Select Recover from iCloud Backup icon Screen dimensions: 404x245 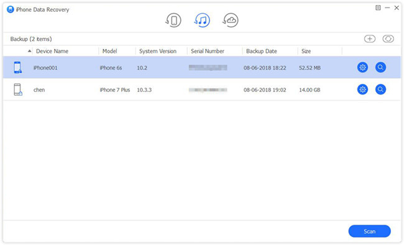pyautogui.click(x=231, y=20)
